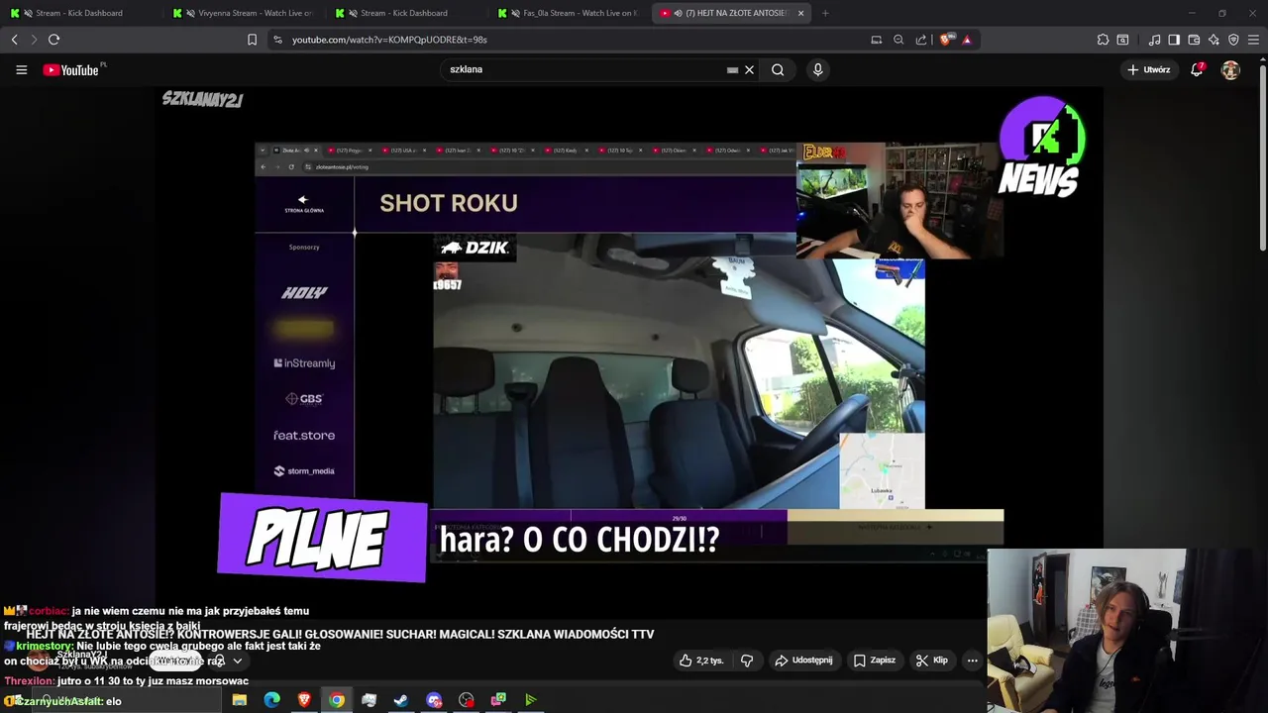The width and height of the screenshot is (1268, 713).
Task: Go back with the browser back arrow
Action: coord(14,40)
